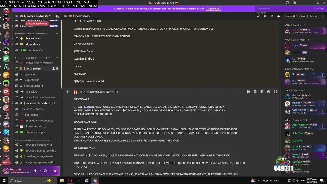Expand the El sótano de Aris server menu
Screen dimensions: 327x184
36,16
